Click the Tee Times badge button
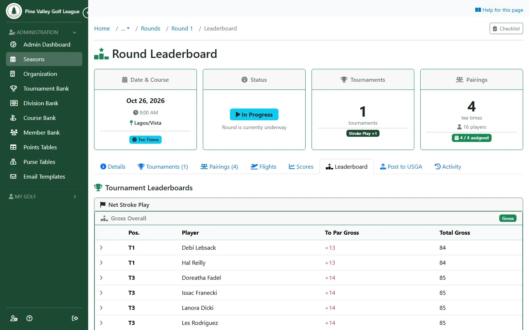Viewport: 529px width, 330px height. tap(145, 140)
